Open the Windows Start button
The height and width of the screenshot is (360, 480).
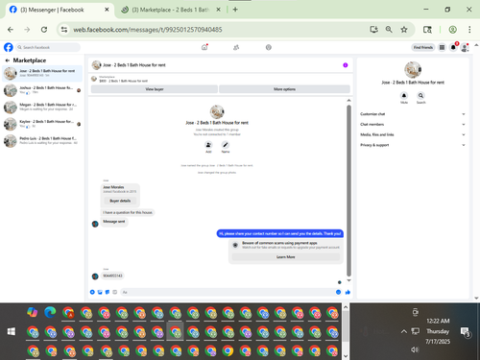point(12,331)
